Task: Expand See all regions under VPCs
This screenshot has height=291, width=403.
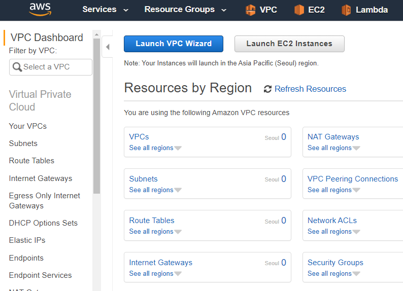Action: (155, 148)
